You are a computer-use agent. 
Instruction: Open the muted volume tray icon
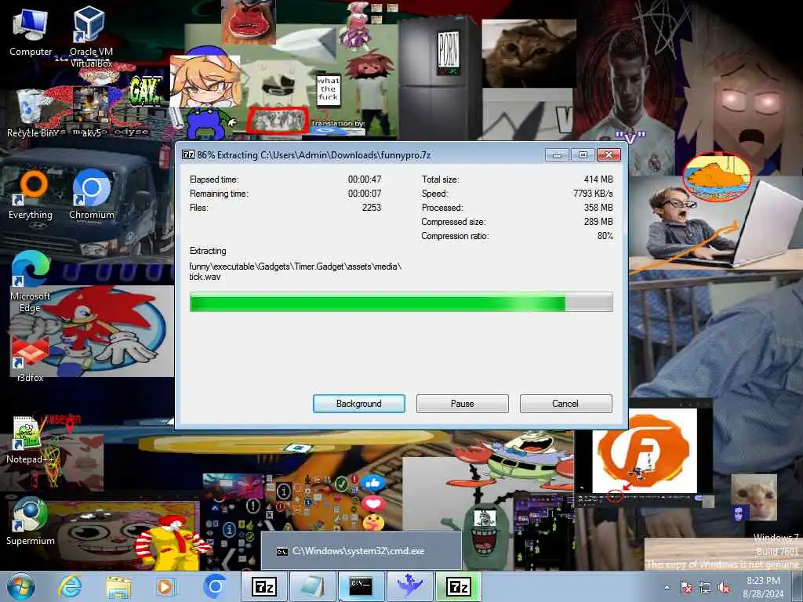coord(724,587)
